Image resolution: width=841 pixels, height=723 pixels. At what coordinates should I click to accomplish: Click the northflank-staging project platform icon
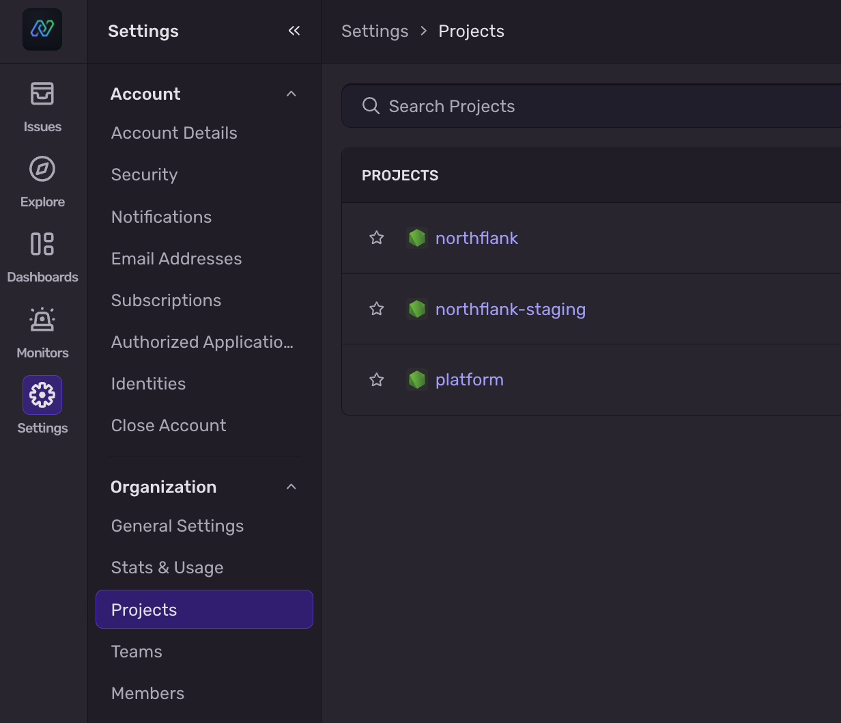click(x=416, y=309)
